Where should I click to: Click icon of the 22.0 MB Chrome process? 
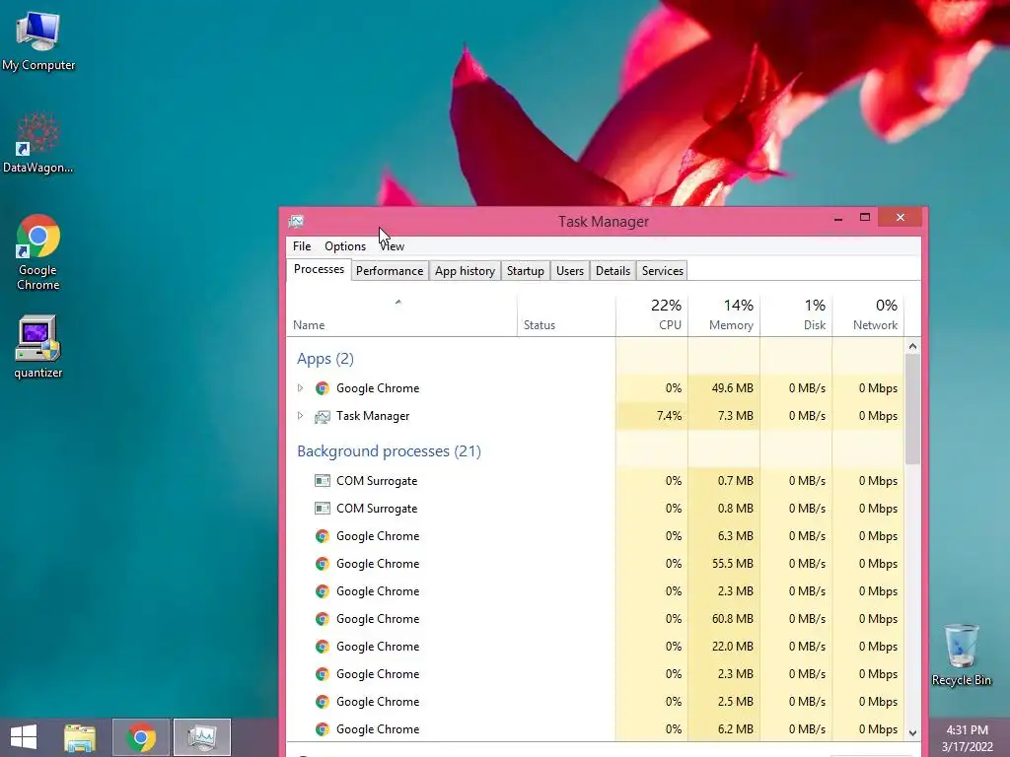323,647
